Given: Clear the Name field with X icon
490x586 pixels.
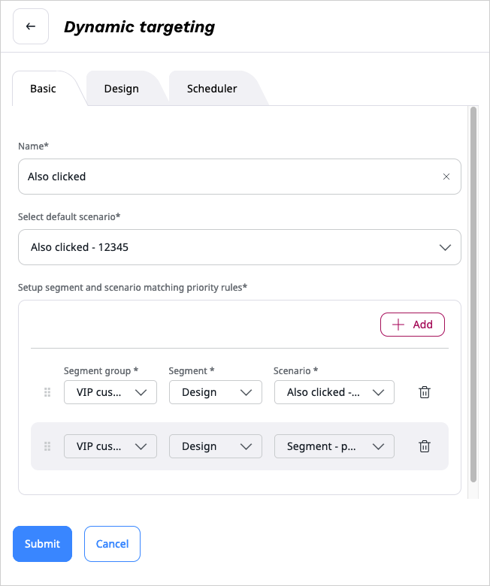Looking at the screenshot, I should 446,177.
